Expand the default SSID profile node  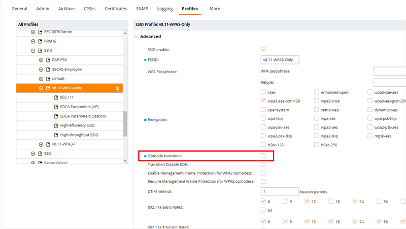(x=41, y=79)
